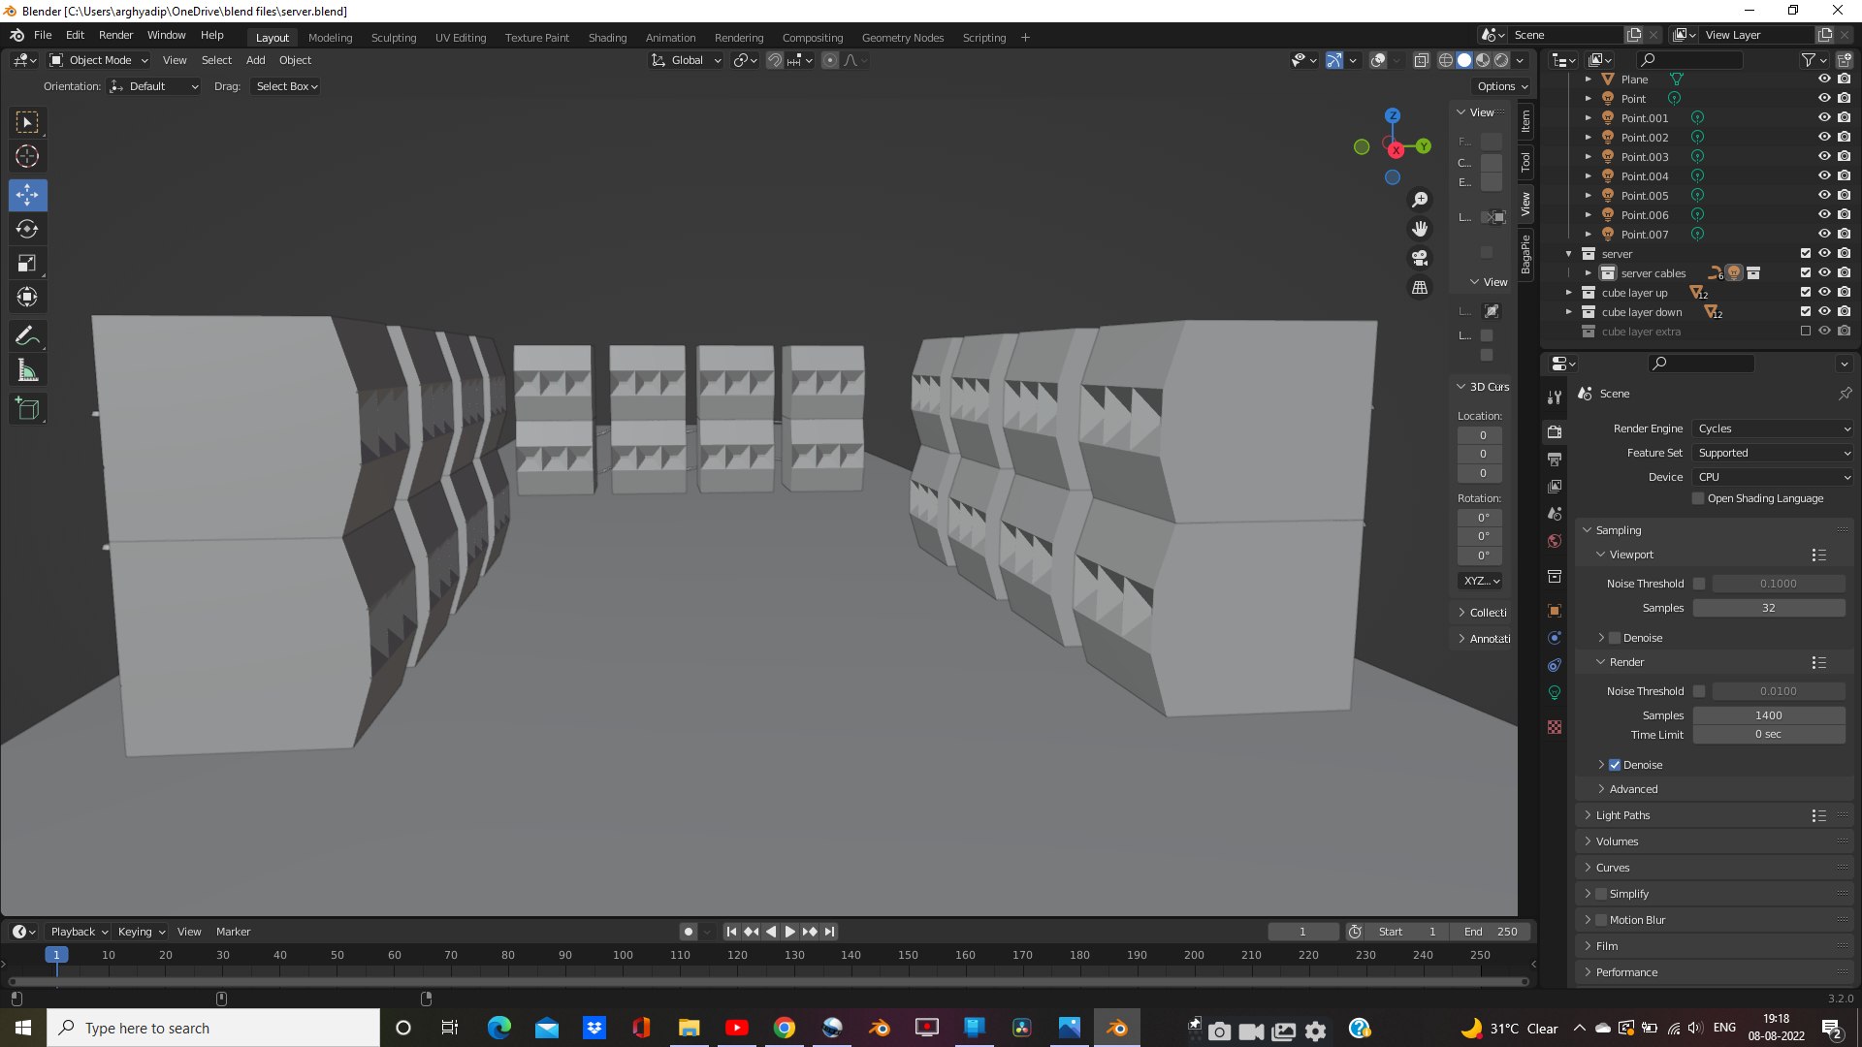1862x1047 pixels.
Task: Switch to wireframe viewport shading
Action: [x=1445, y=60]
